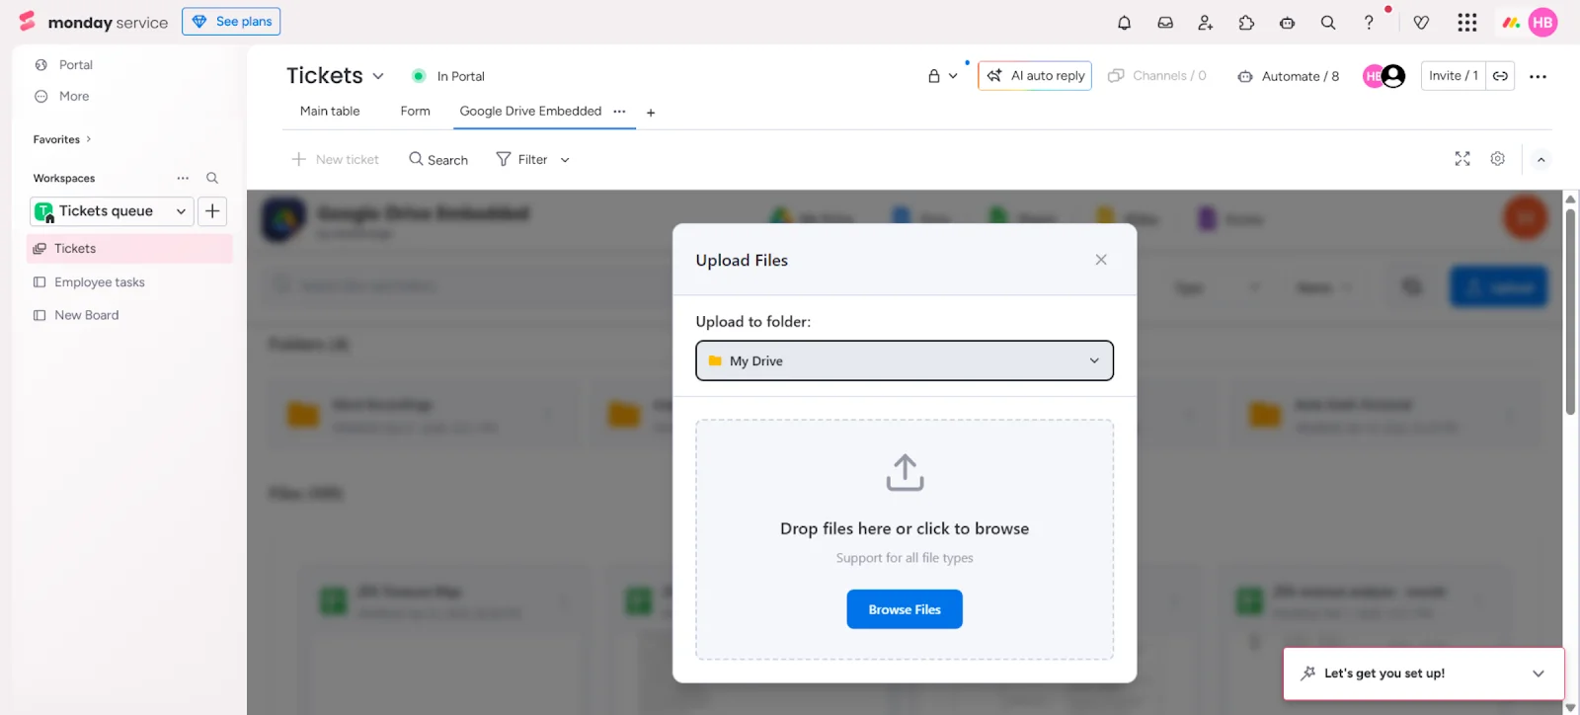Screen dimensions: 1580x715
Task: Click the AI auto reply button
Action: coord(1035,76)
